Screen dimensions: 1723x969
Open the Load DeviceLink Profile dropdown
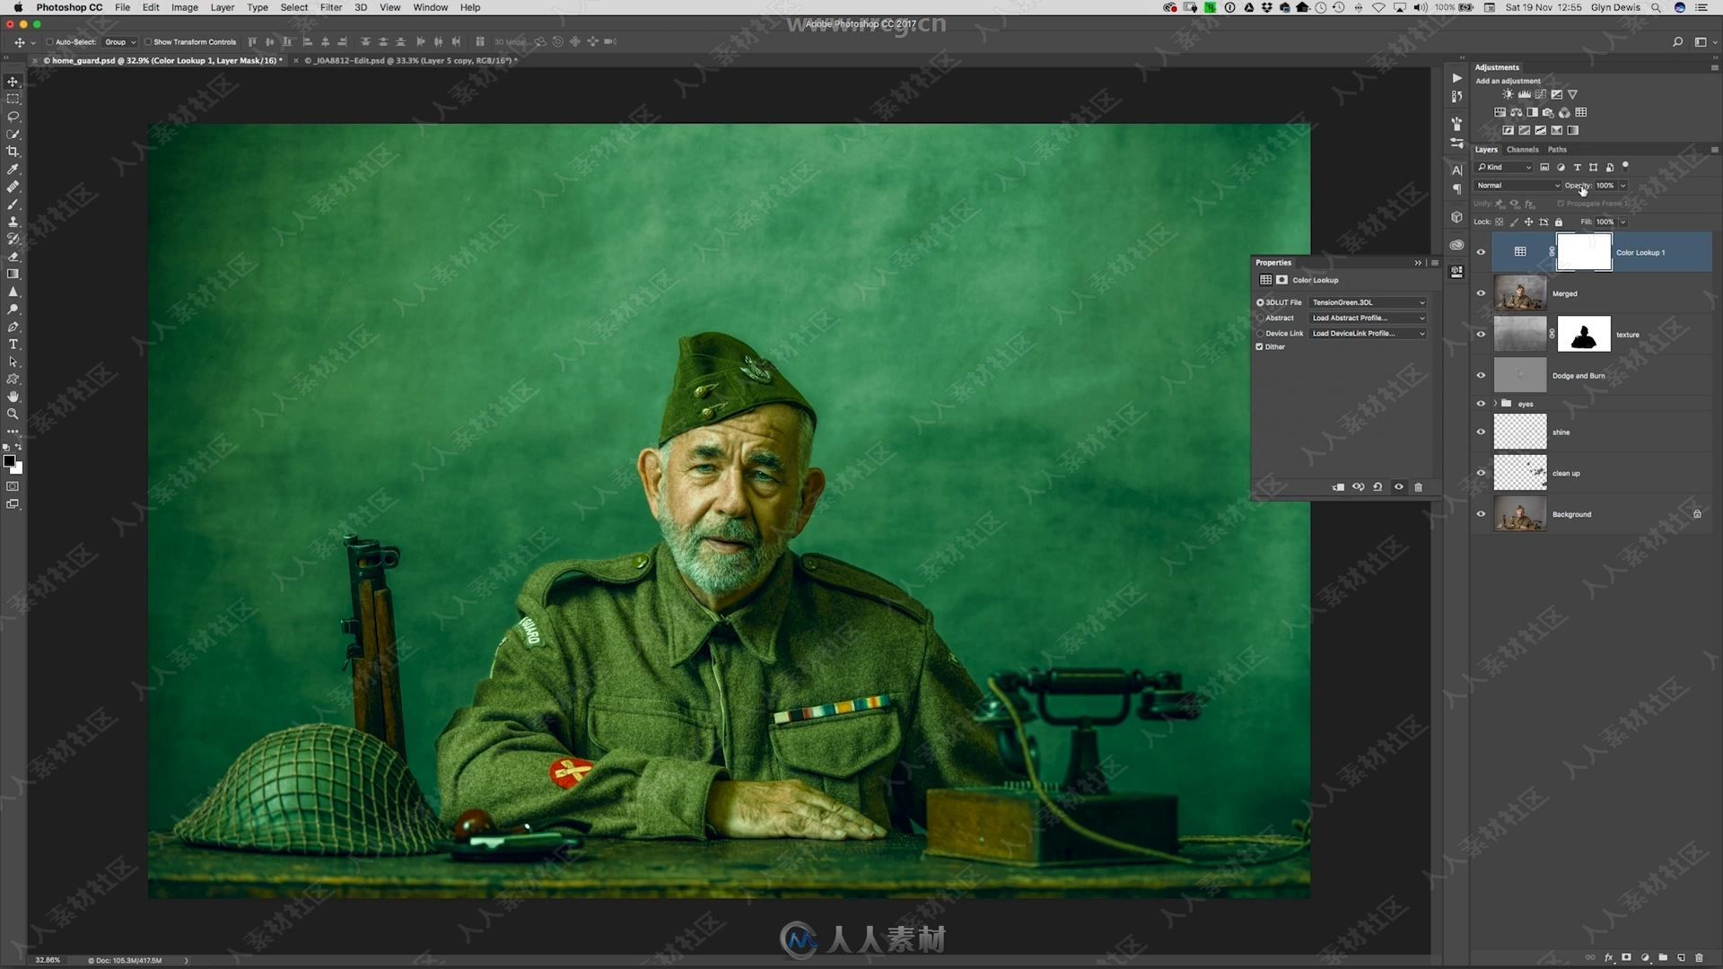1367,333
